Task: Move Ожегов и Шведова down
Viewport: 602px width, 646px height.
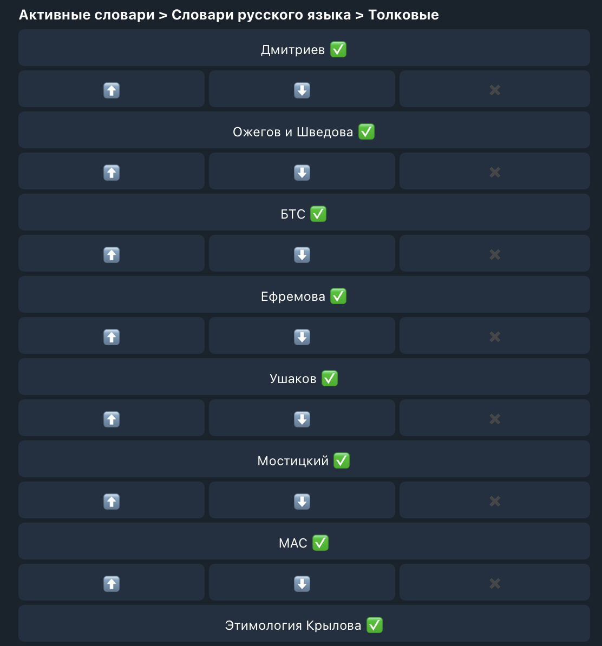Action: click(x=302, y=172)
